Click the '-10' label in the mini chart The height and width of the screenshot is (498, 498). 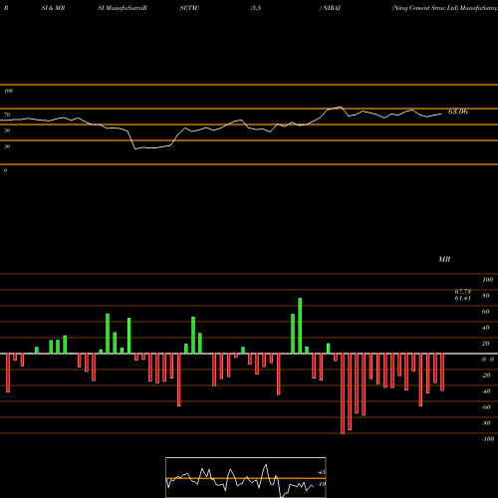pyautogui.click(x=322, y=484)
